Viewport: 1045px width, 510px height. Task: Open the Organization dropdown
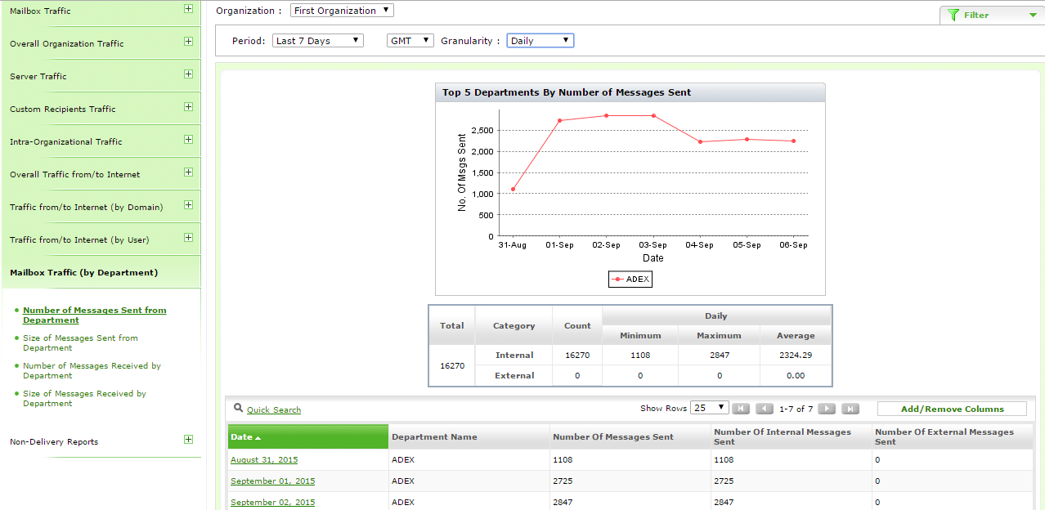pyautogui.click(x=342, y=11)
